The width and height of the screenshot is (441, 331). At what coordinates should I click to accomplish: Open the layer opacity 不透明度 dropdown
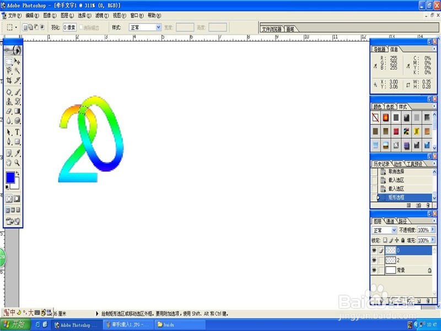pyautogui.click(x=433, y=229)
